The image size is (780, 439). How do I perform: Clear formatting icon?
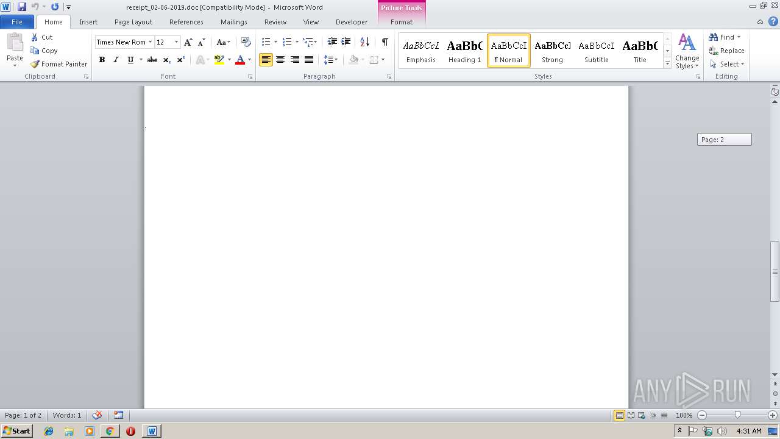(x=246, y=42)
